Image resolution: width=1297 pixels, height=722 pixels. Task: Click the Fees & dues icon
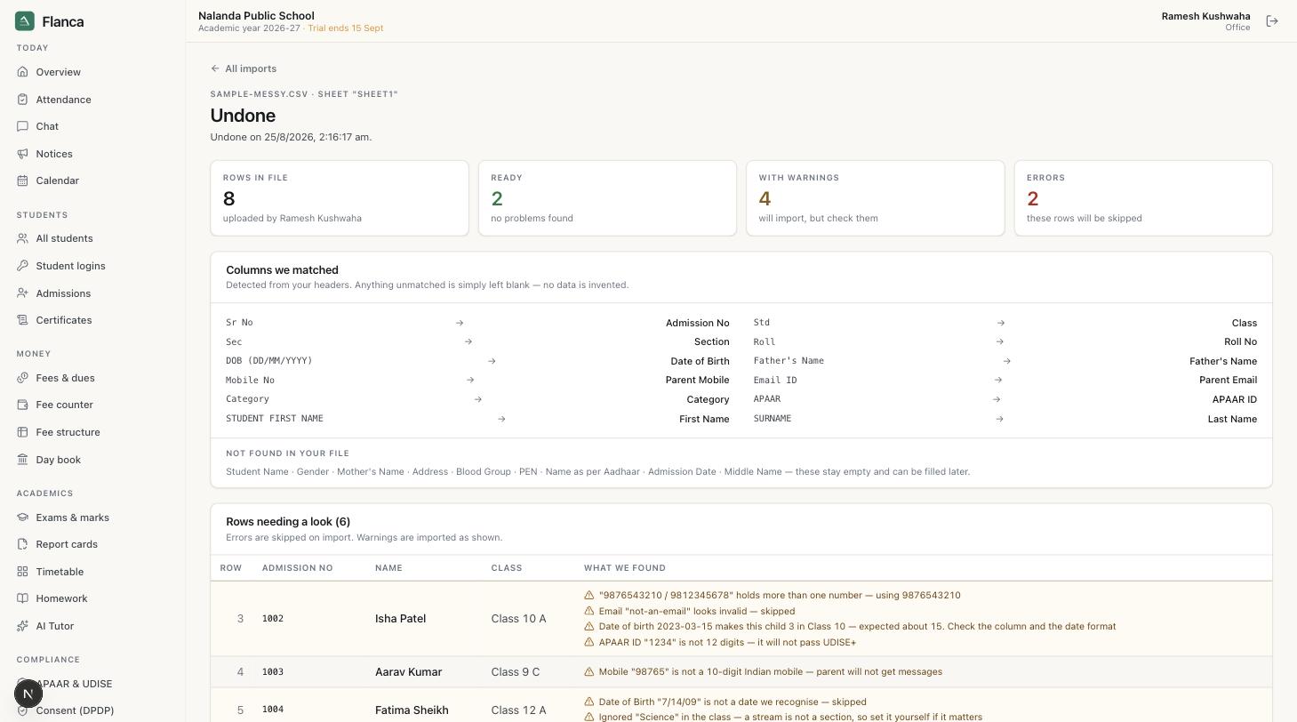tap(22, 378)
